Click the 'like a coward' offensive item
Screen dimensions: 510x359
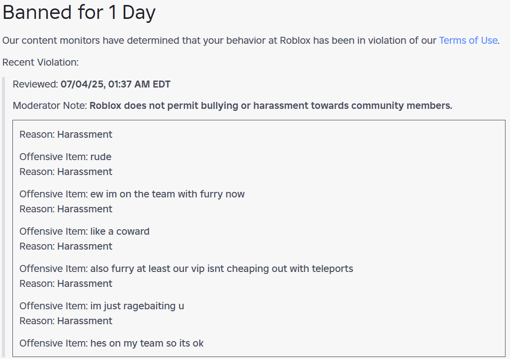point(85,231)
